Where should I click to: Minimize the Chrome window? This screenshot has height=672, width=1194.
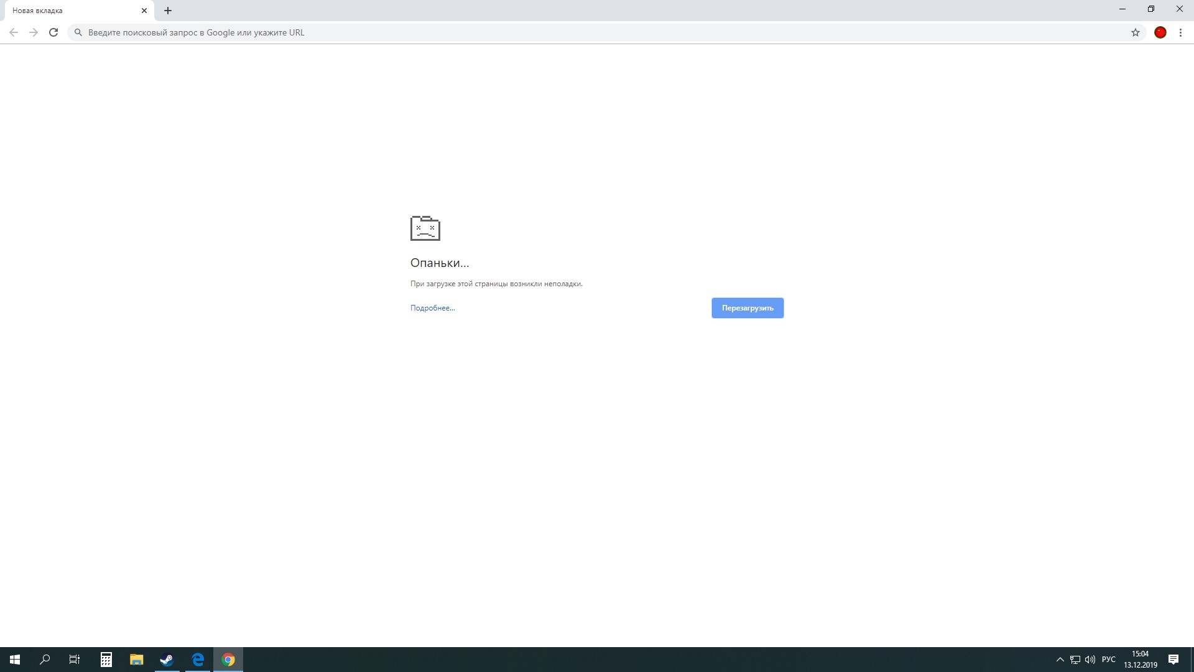coord(1122,9)
